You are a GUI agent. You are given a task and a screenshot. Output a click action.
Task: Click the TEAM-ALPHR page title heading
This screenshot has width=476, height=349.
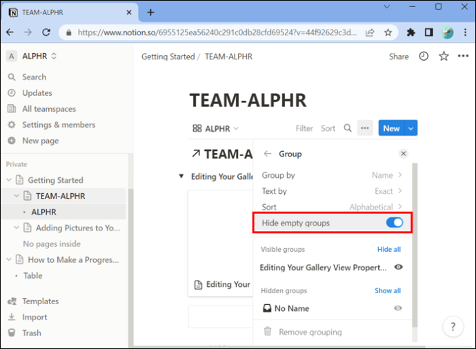(x=248, y=100)
